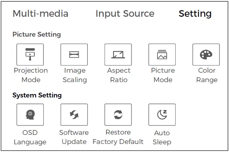The width and height of the screenshot is (229, 152).
Task: Select the Aspect Ratio text label
Action: click(119, 75)
